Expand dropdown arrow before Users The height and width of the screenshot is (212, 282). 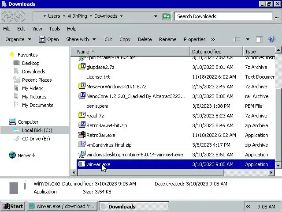pyautogui.click(x=45, y=16)
